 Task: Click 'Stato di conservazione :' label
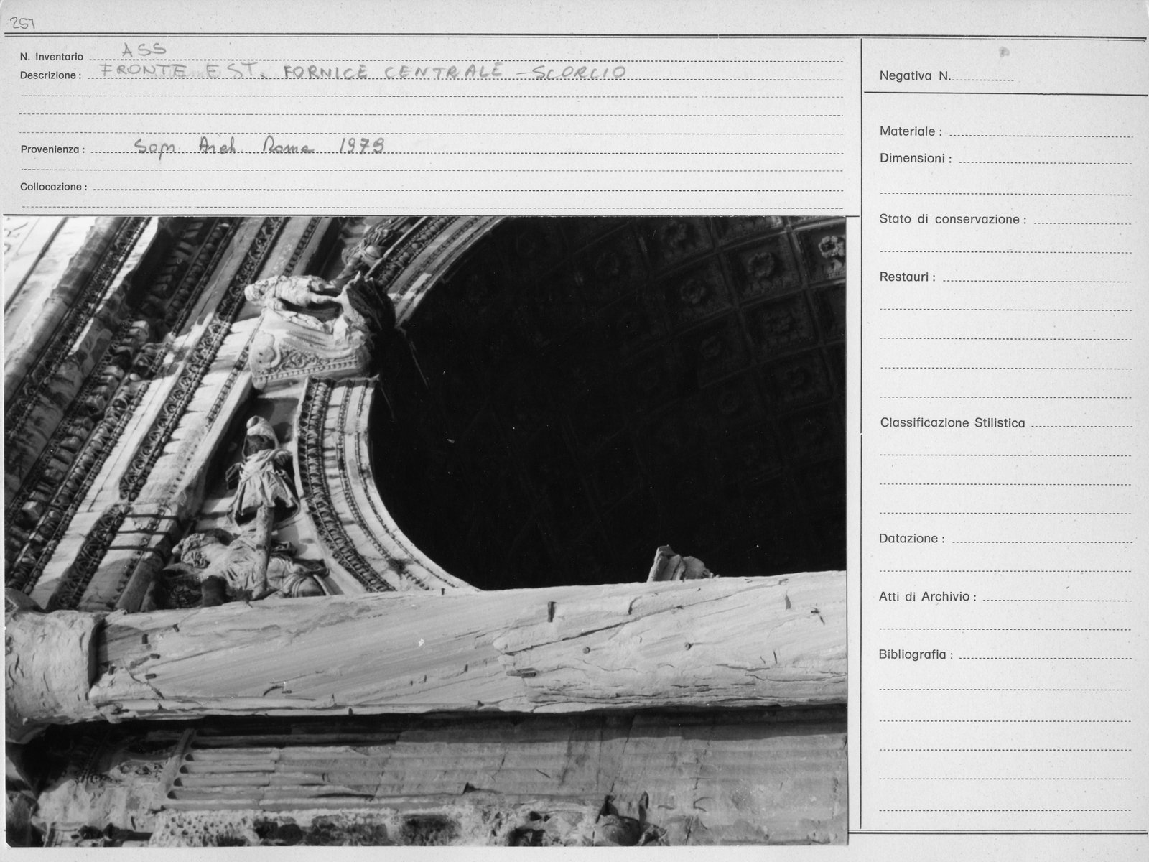pos(952,219)
